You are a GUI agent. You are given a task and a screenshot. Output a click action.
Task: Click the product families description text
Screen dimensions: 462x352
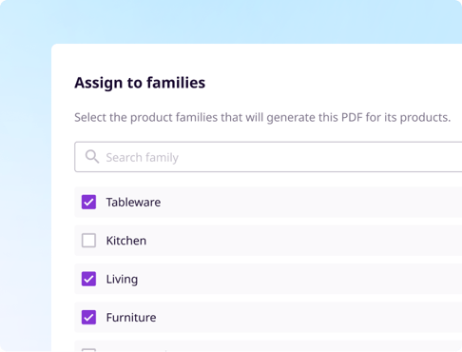click(x=262, y=118)
